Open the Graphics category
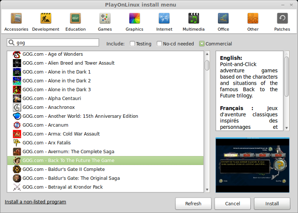This screenshot has width=298, height=213. pos(135,22)
